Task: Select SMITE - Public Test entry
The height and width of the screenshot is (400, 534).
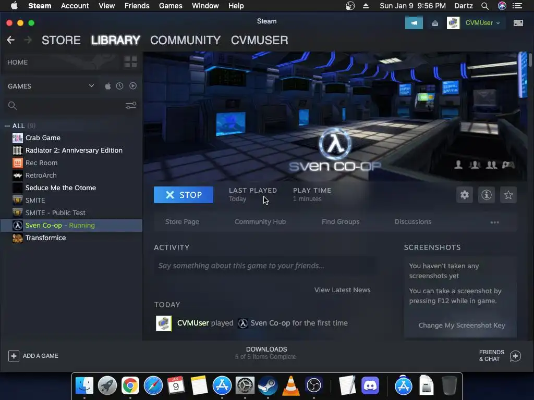Action: [71, 213]
